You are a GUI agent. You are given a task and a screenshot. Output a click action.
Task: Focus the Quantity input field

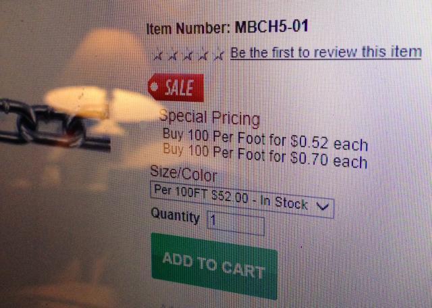[236, 223]
